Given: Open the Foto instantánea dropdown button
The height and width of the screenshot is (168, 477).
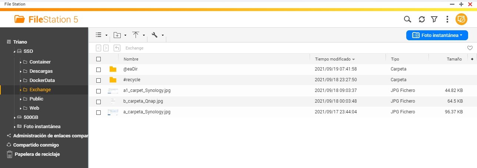Looking at the screenshot, I should (437, 35).
